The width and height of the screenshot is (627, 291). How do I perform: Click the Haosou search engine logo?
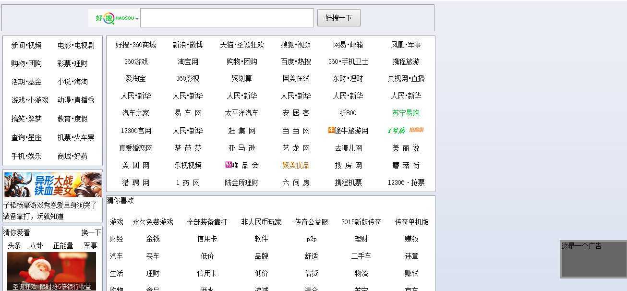[x=115, y=18]
